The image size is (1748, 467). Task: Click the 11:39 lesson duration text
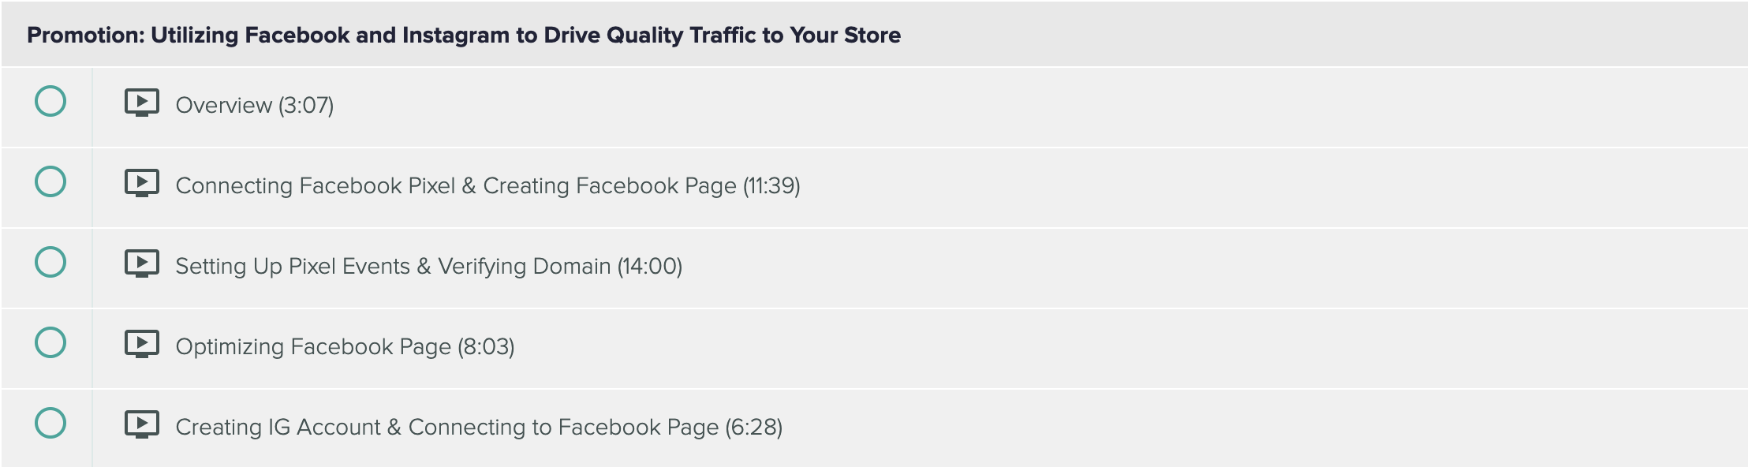[x=771, y=185]
